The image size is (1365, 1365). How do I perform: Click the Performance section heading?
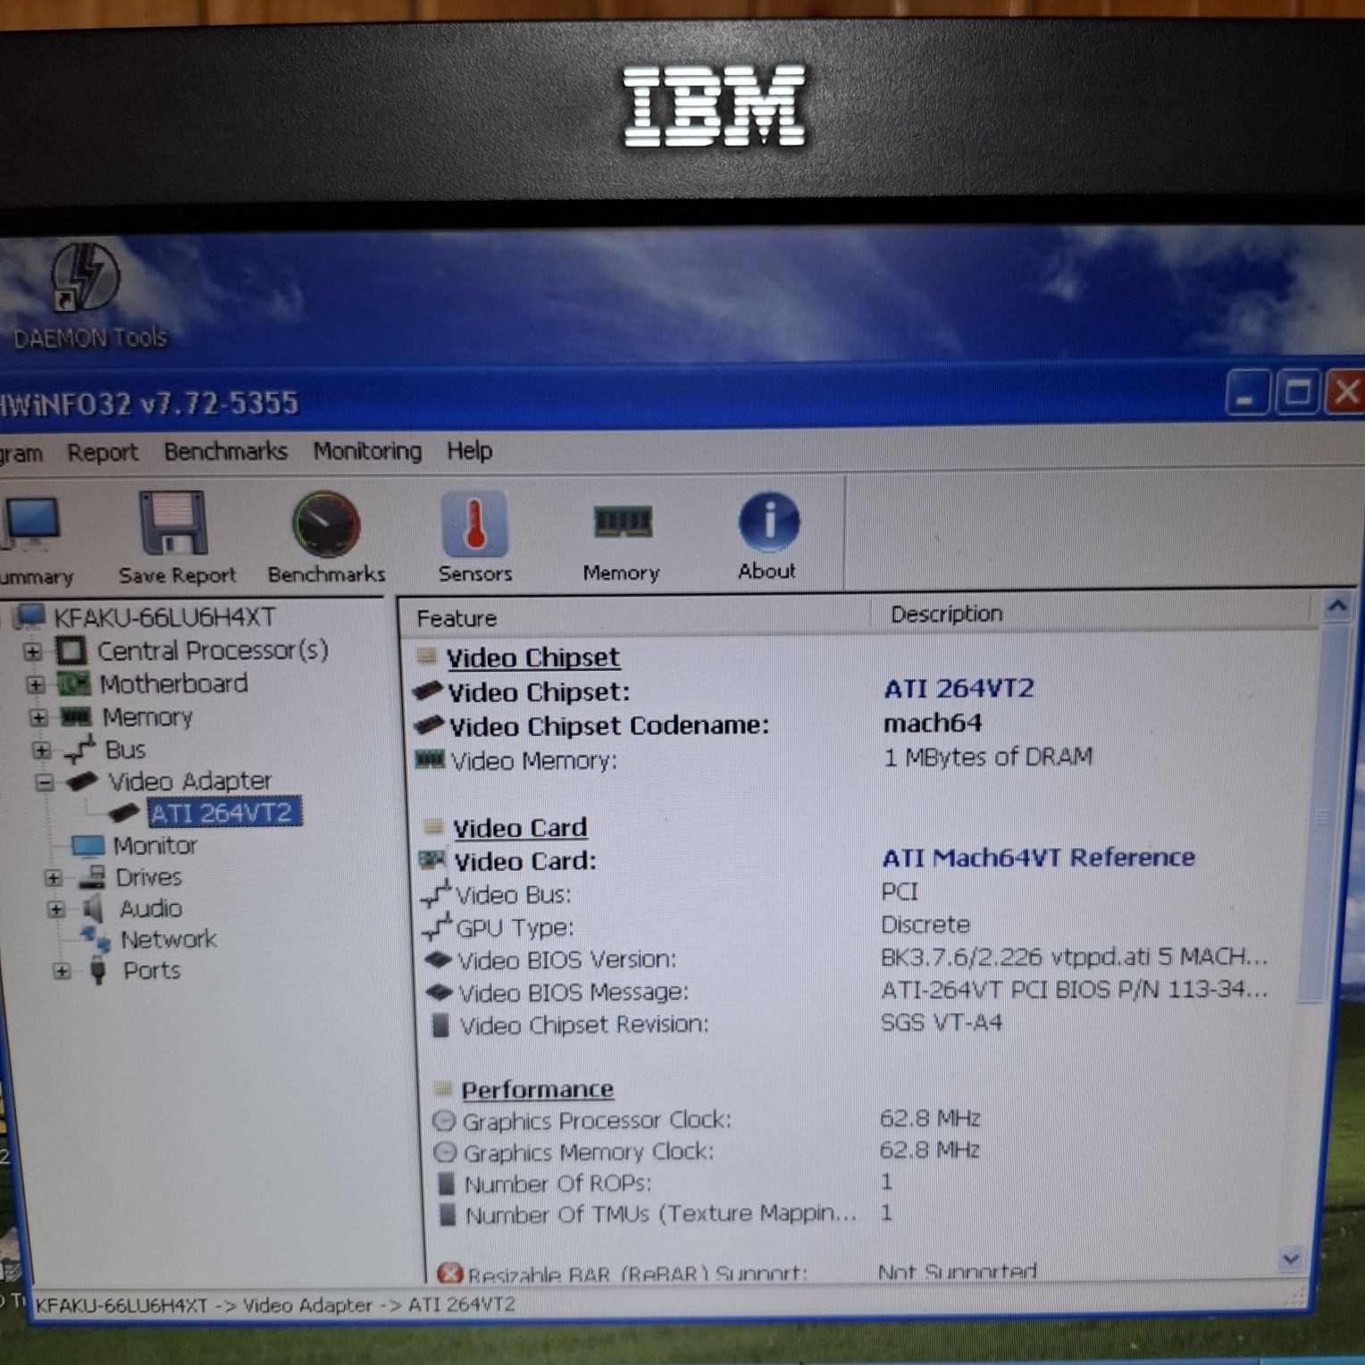click(537, 1090)
